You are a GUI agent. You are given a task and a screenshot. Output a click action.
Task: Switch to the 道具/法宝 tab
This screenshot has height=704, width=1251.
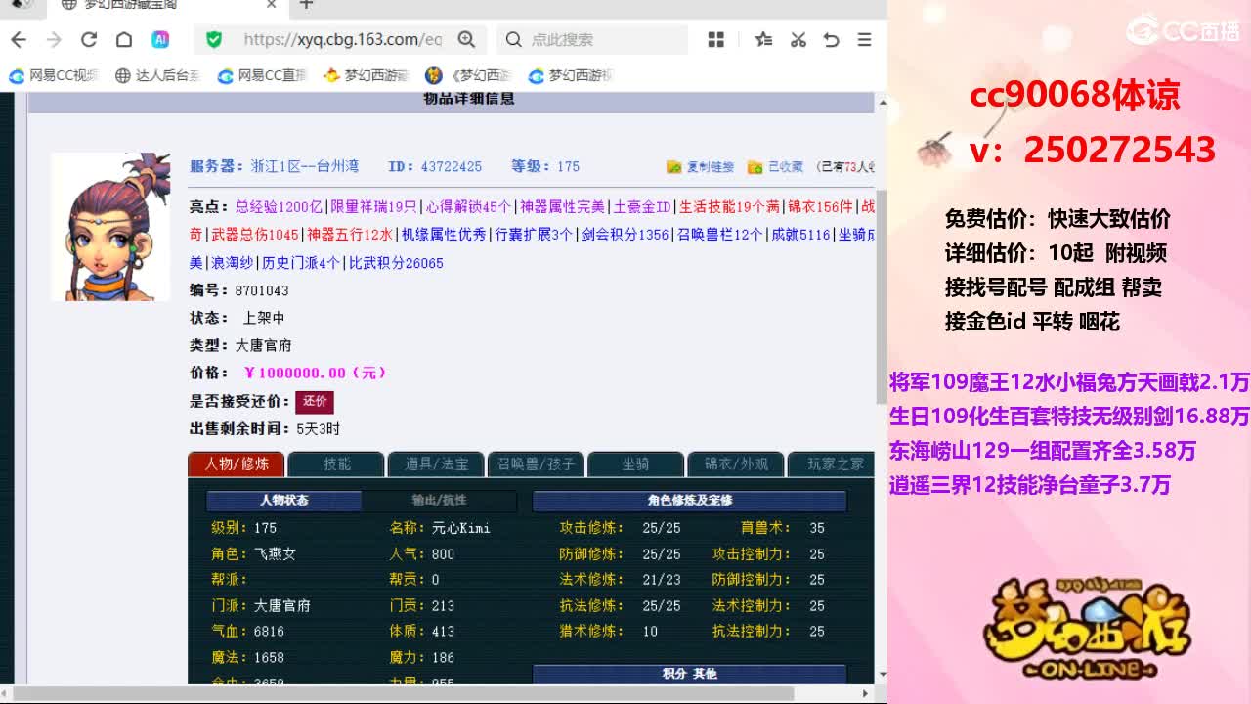pyautogui.click(x=436, y=463)
